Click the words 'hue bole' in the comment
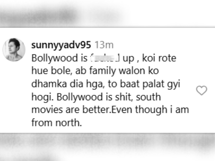Viewport: 215px width, 161px height. [x=52, y=71]
